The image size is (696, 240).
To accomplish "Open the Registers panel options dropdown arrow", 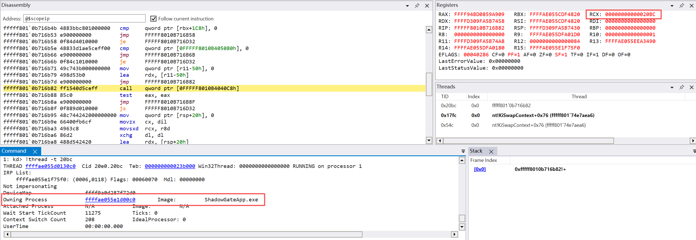I will (672, 6).
